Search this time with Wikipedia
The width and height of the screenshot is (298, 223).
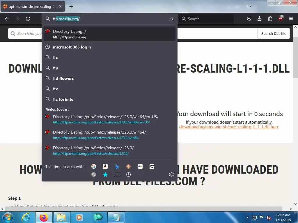152,166
